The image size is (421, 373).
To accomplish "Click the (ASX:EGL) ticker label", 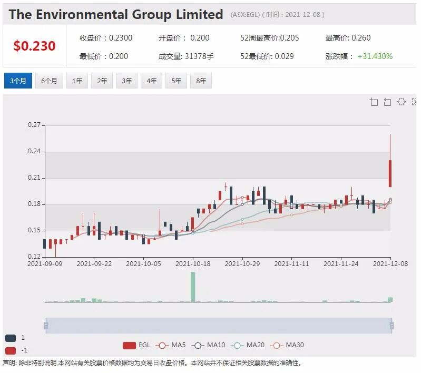I will point(245,15).
